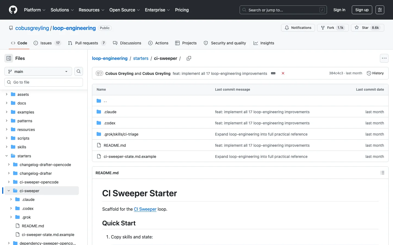393x245 pixels.
Task: Expand the docs folder in tree
Action: (x=7, y=103)
